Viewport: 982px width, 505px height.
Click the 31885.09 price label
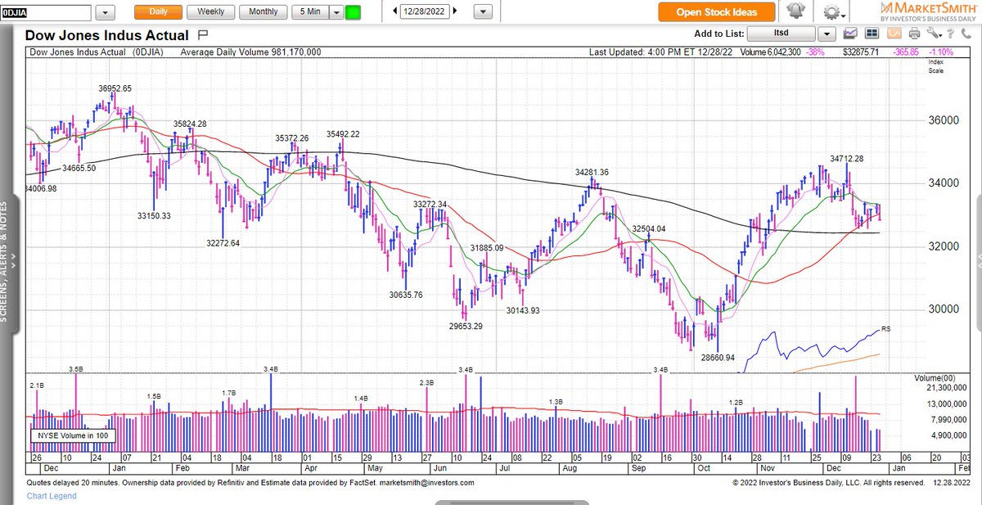tap(487, 248)
